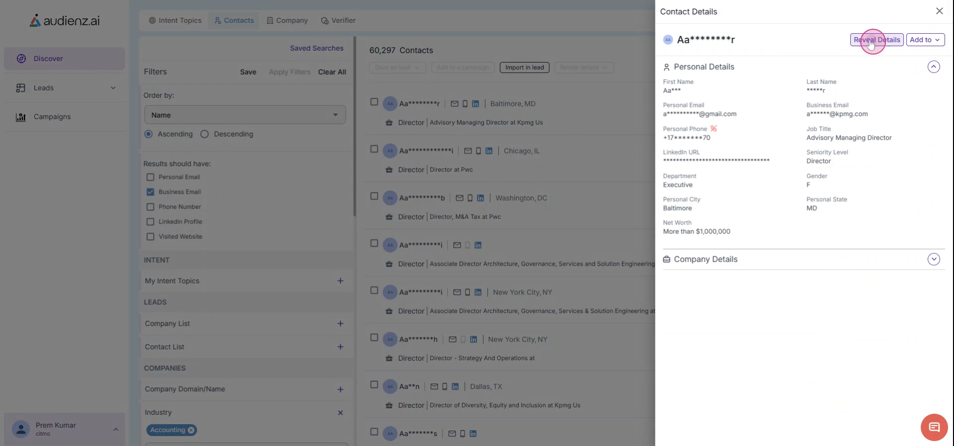954x446 pixels.
Task: Select the Descending order radio button
Action: (x=205, y=134)
